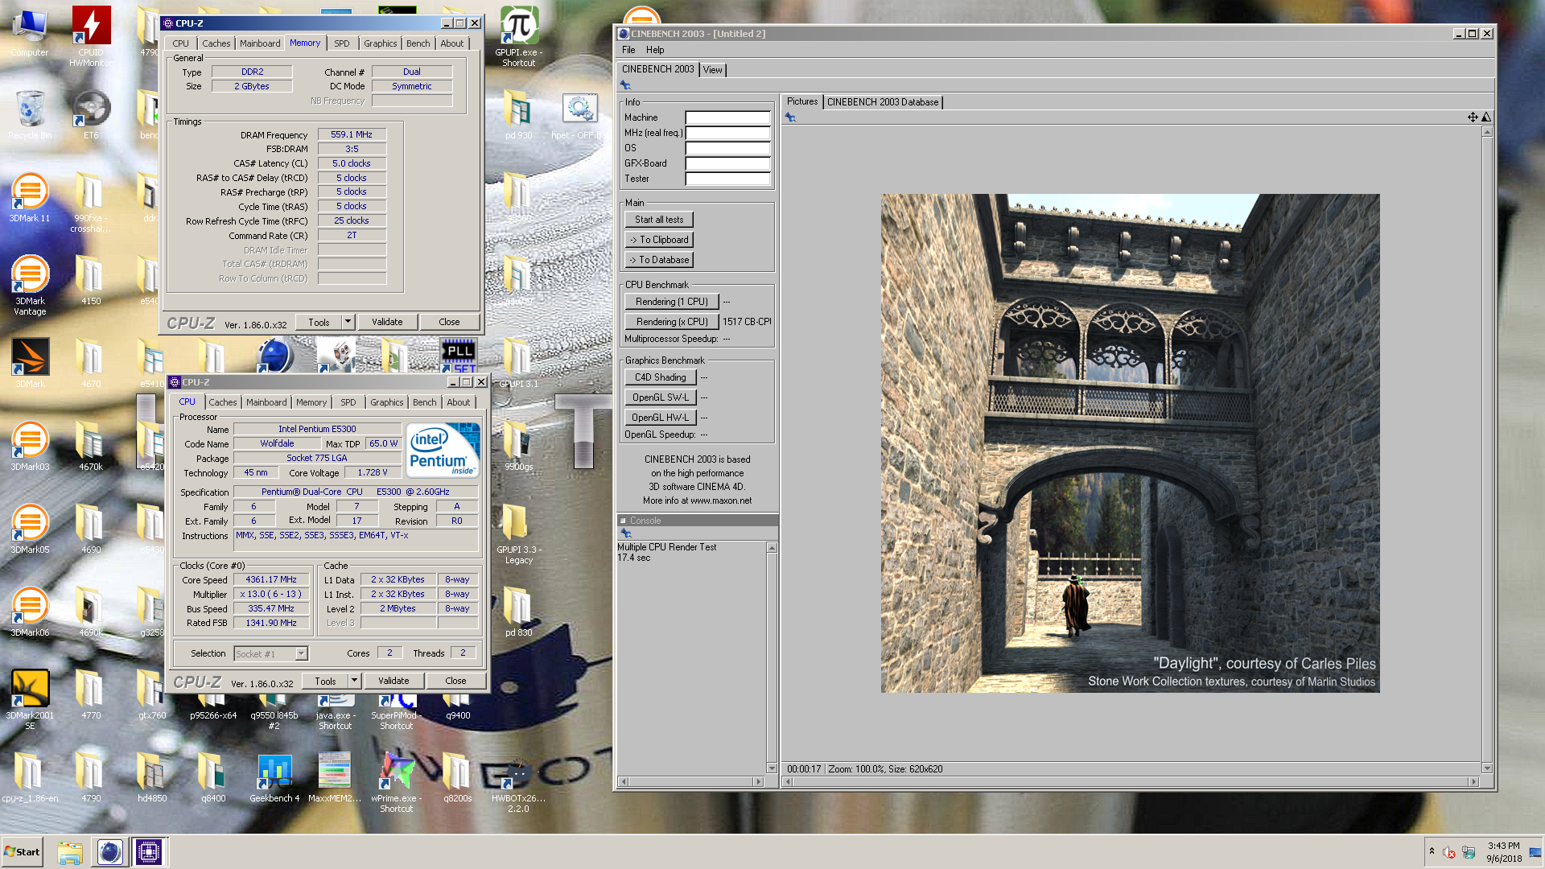The width and height of the screenshot is (1545, 869).
Task: Open the MaxxMEM2 desktop icon
Action: pos(335,779)
